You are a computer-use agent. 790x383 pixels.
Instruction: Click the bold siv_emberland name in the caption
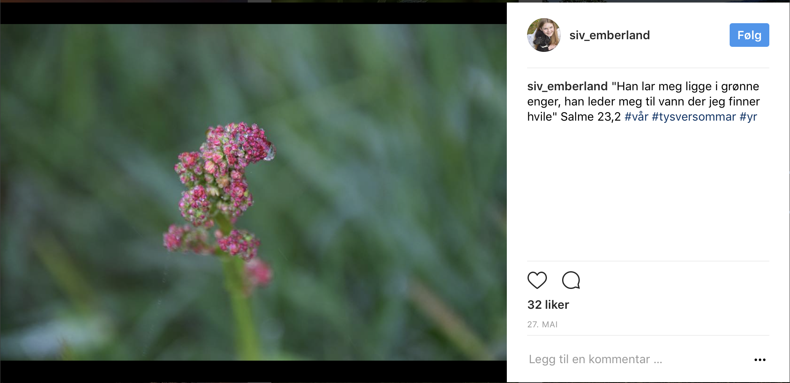(567, 86)
